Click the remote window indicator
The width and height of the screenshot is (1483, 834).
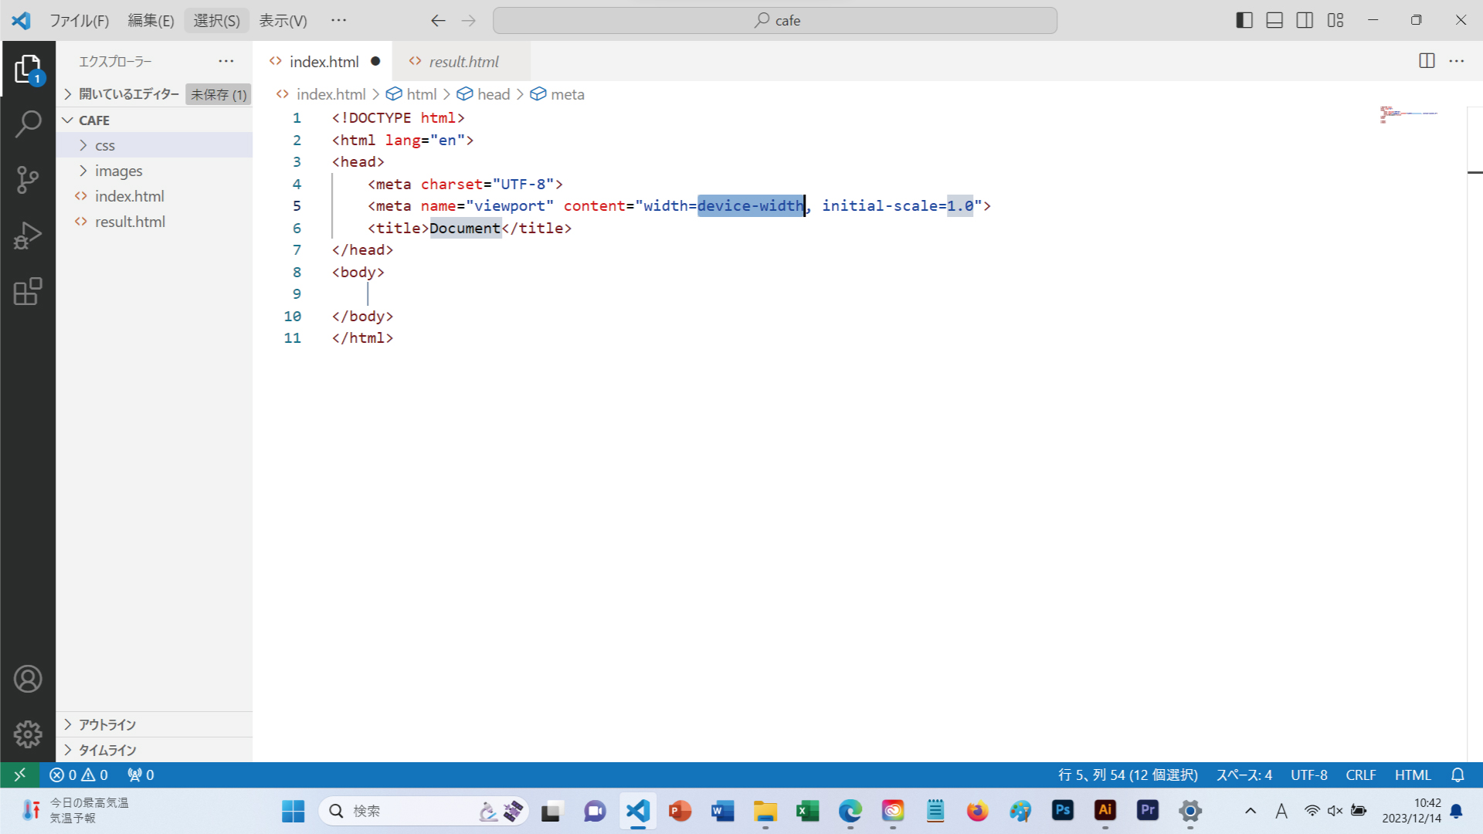[x=20, y=775]
